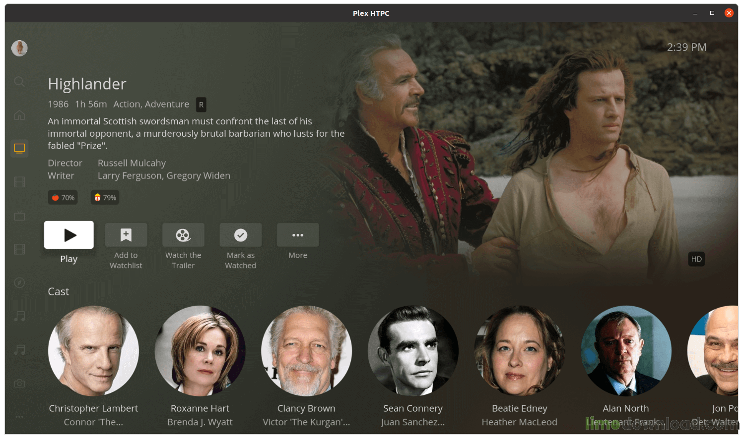Image resolution: width=743 pixels, height=439 pixels.
Task: Open the search function from the sidebar
Action: (19, 82)
